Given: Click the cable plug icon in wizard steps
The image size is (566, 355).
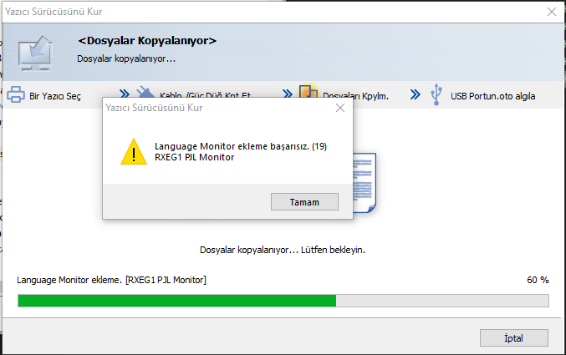Looking at the screenshot, I should 145,92.
